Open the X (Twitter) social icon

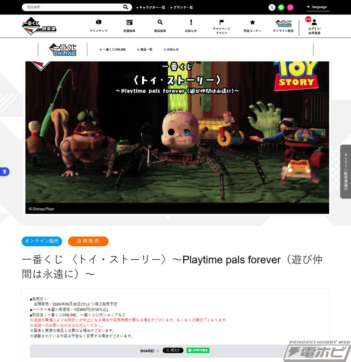272,7
